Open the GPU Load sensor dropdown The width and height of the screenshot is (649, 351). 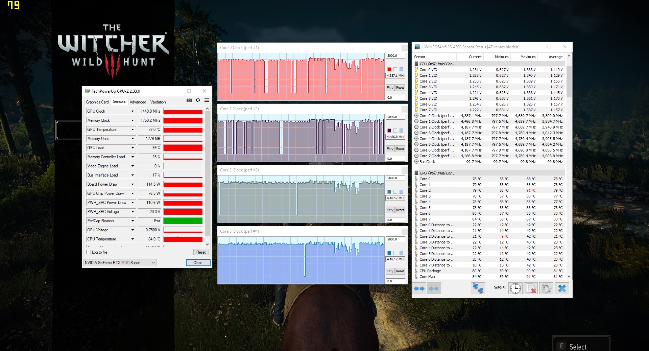click(x=133, y=148)
